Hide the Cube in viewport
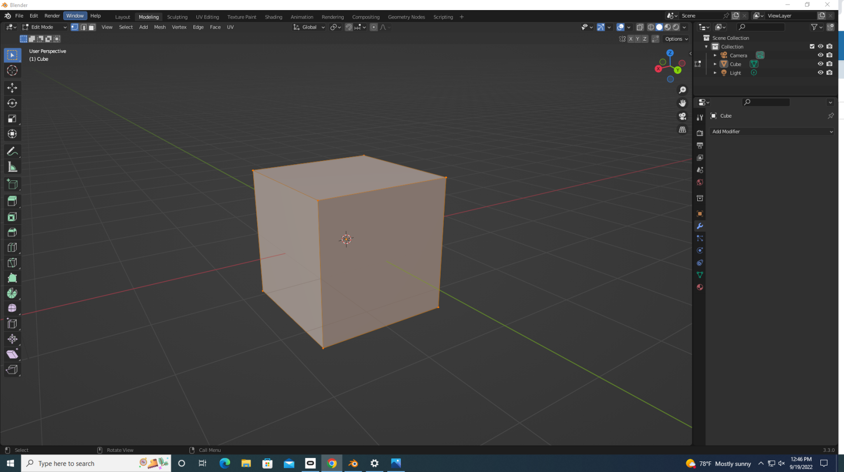The image size is (844, 472). pos(820,64)
